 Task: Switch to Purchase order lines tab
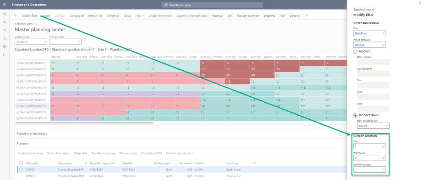(x=30, y=153)
